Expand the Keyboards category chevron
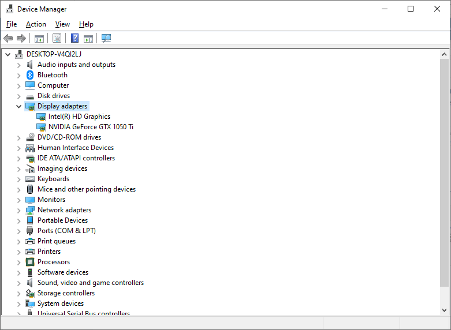 [x=18, y=179]
